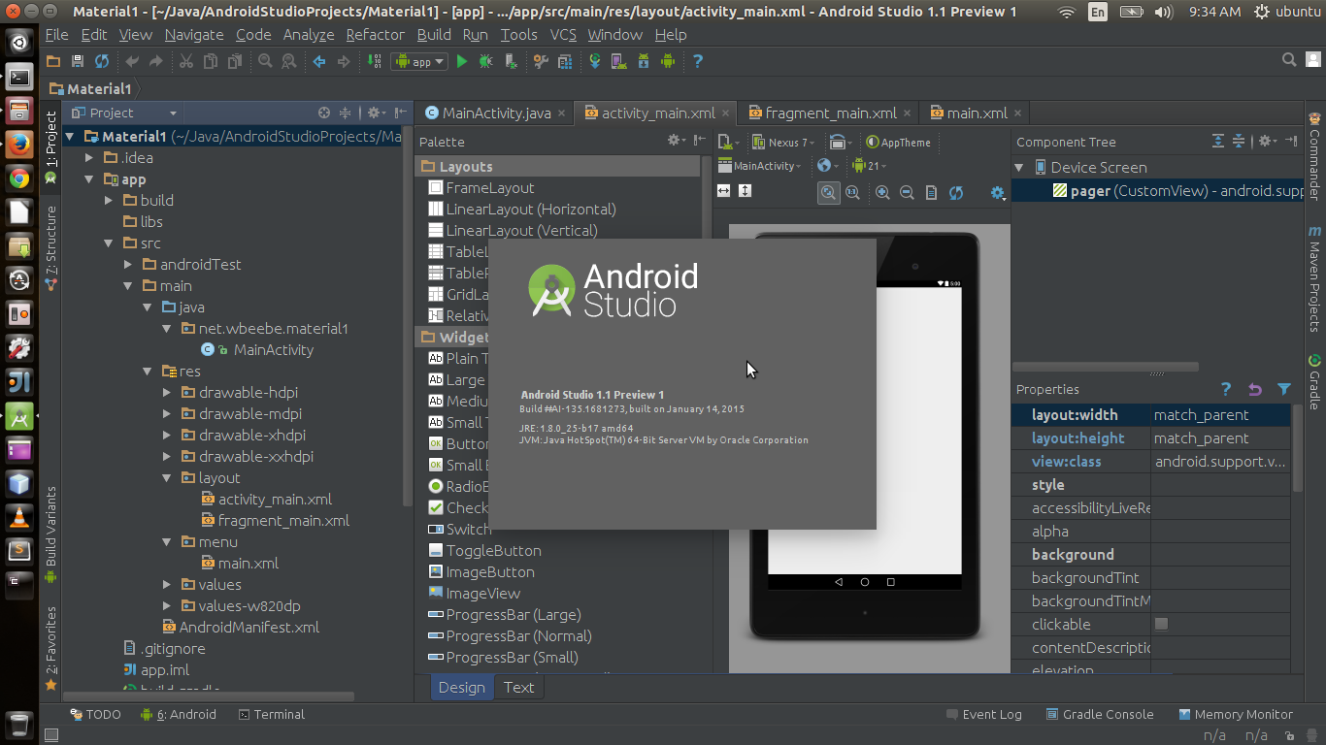1326x745 pixels.
Task: Refresh the layout preview
Action: click(955, 192)
